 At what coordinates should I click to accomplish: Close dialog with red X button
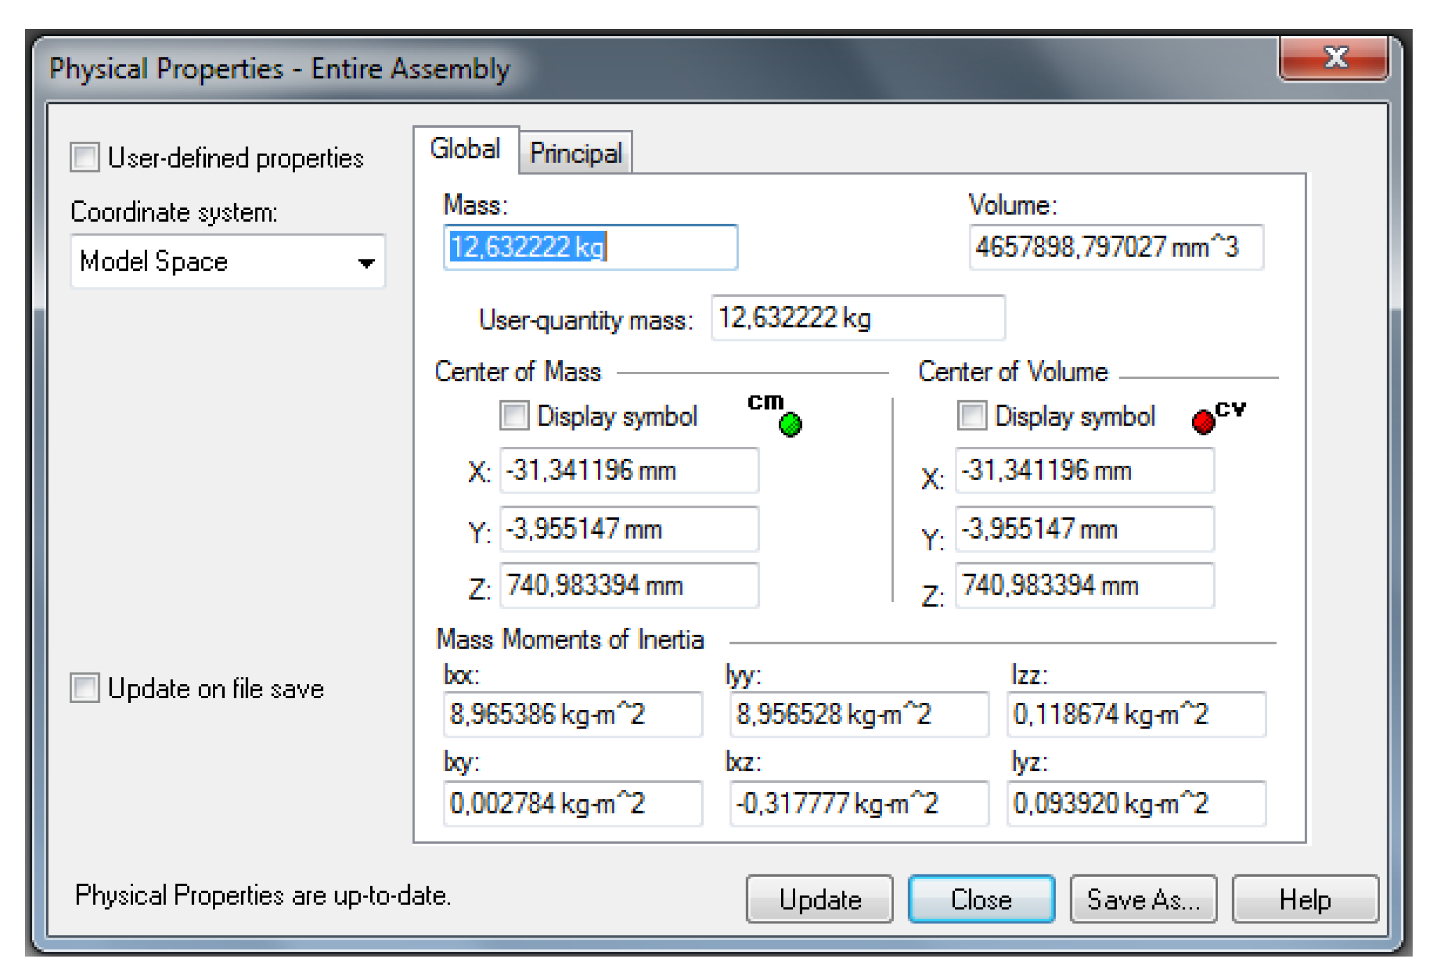1334,58
